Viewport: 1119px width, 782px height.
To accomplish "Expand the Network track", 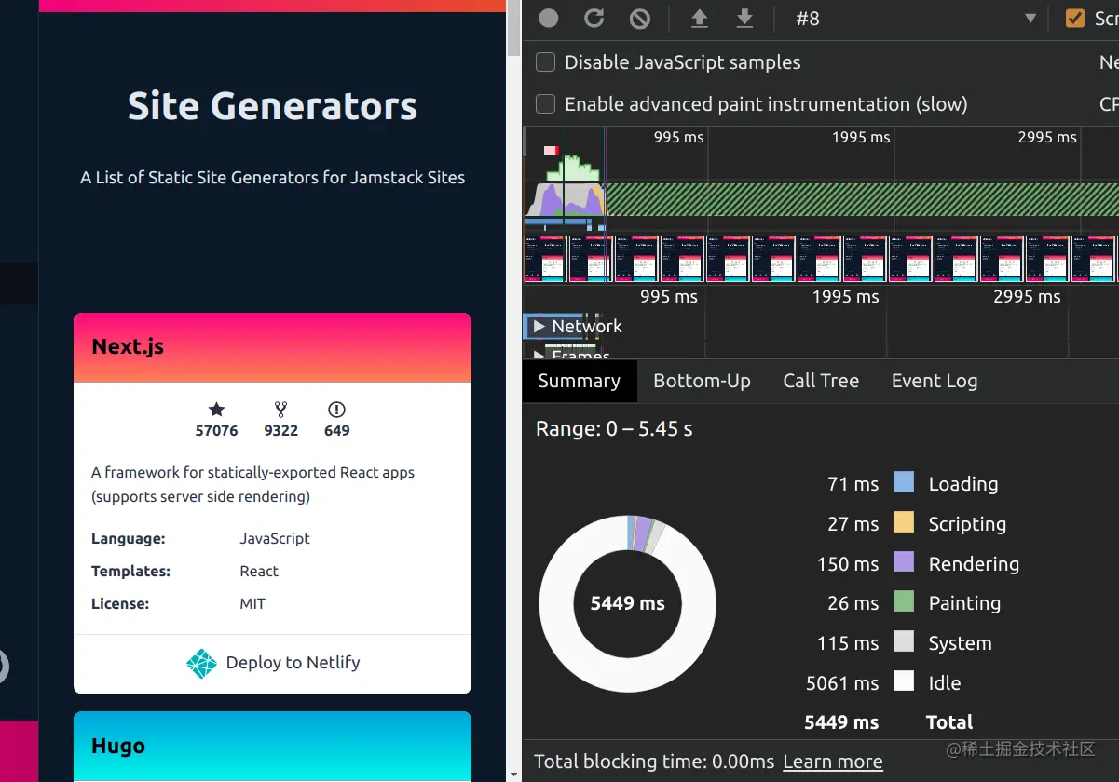I will coord(538,327).
